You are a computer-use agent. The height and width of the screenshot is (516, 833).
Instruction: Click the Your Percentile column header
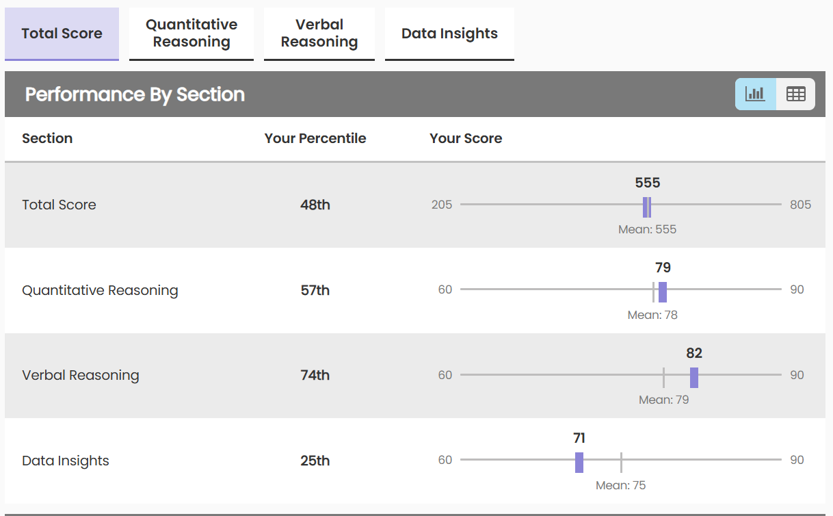coord(315,138)
